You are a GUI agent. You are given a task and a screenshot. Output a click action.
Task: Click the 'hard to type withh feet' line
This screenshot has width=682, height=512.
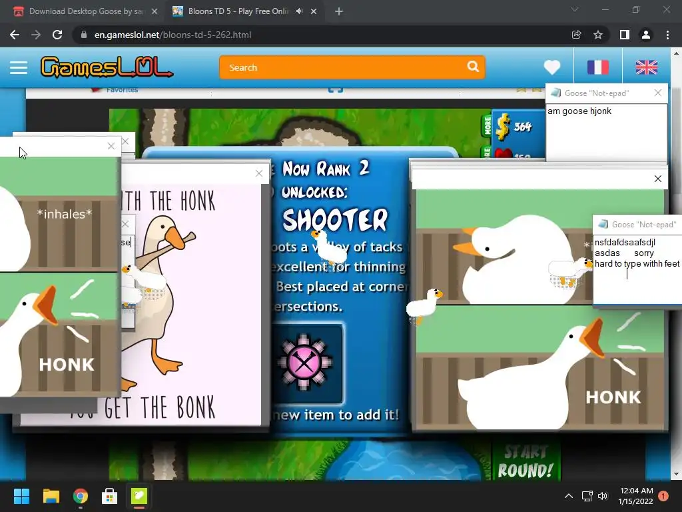(637, 263)
